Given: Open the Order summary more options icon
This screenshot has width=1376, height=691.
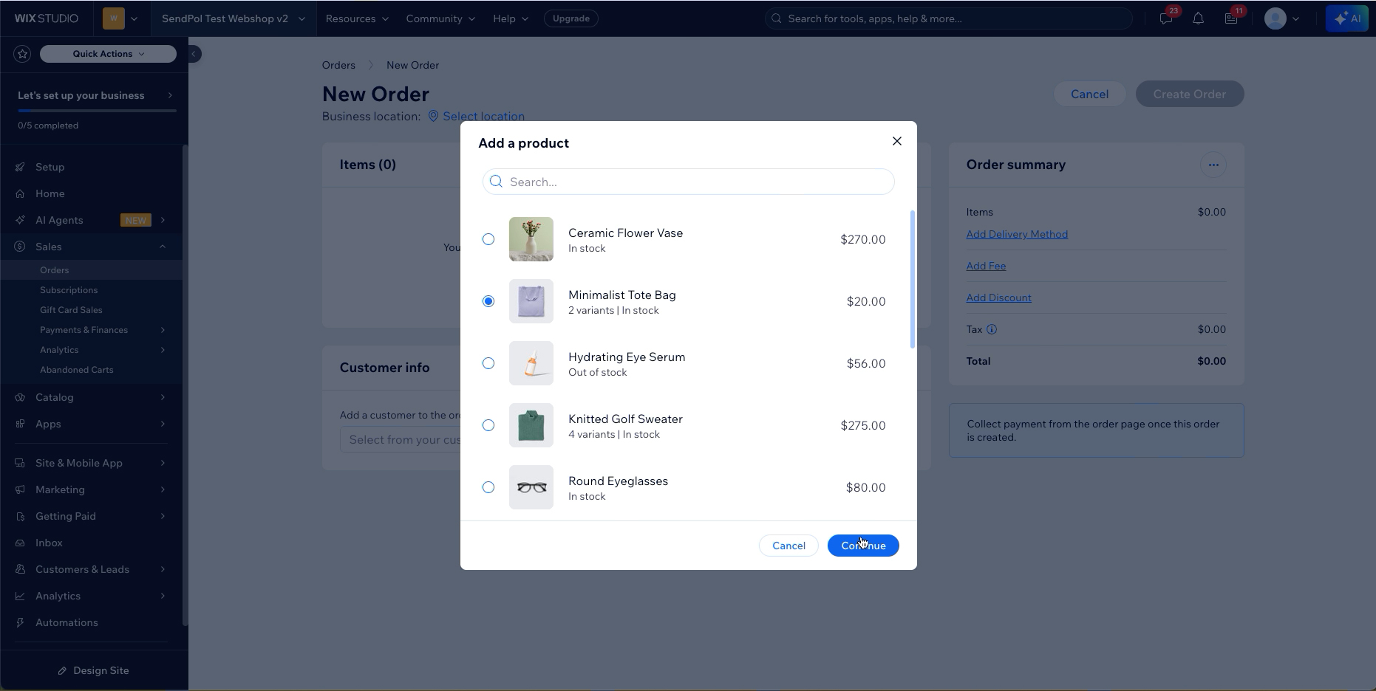Looking at the screenshot, I should (1213, 165).
